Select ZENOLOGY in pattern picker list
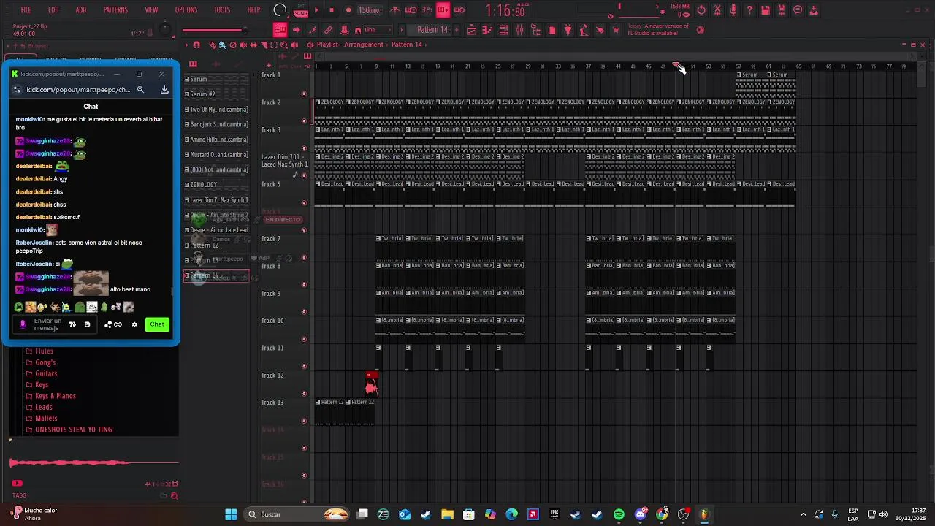 click(x=217, y=185)
